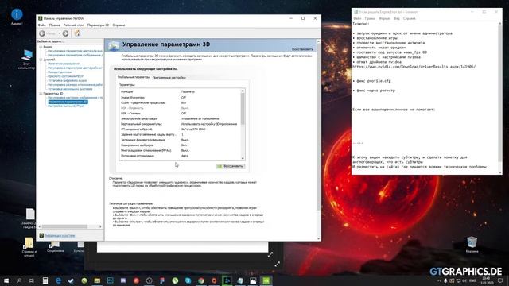Collapse the Дисплей tree node

[x=41, y=60]
